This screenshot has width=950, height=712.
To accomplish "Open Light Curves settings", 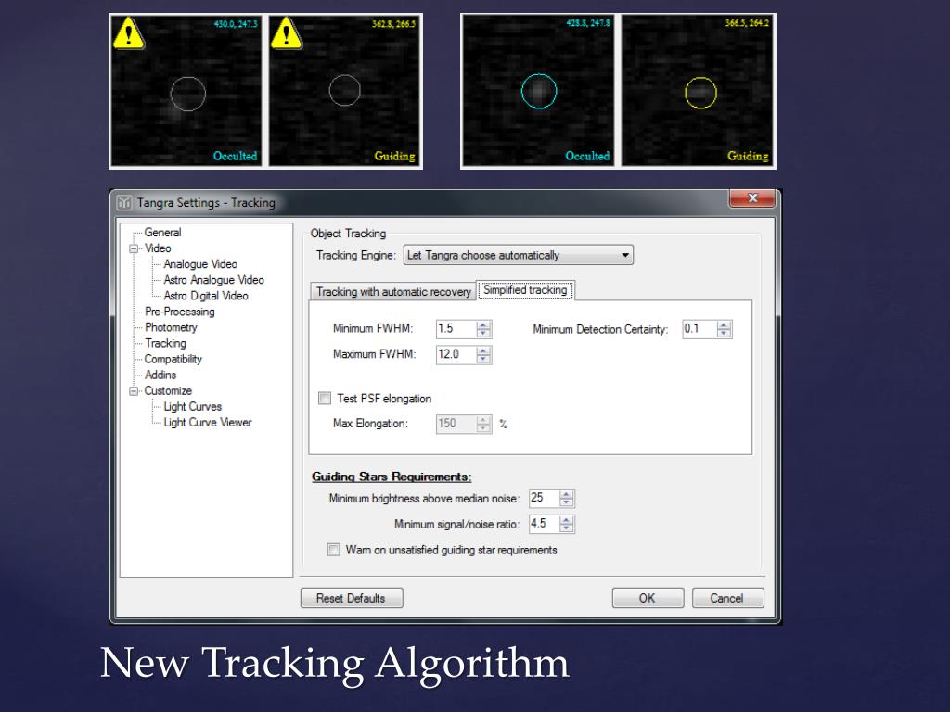I will tap(192, 407).
